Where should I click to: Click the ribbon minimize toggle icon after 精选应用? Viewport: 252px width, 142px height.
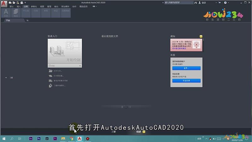click(x=94, y=6)
